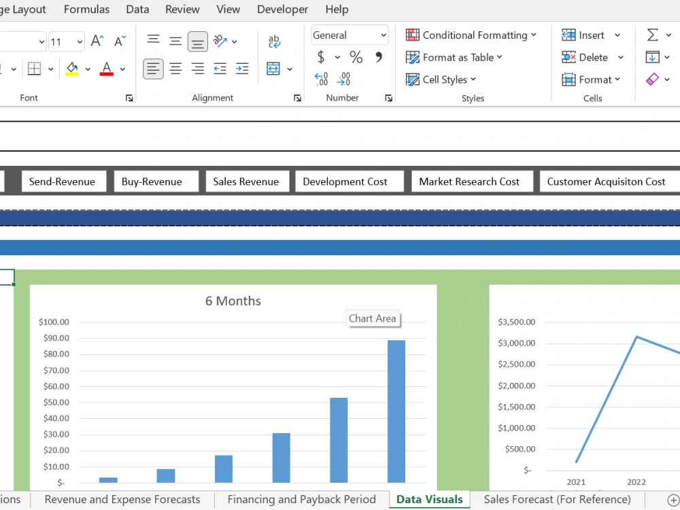Increase font size with the larger A icon
This screenshot has height=510, width=680.
(97, 41)
